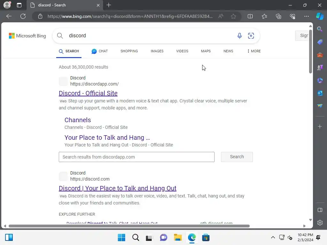Click the vertical scrollbar thumb
327x245 pixels.
(x=310, y=51)
